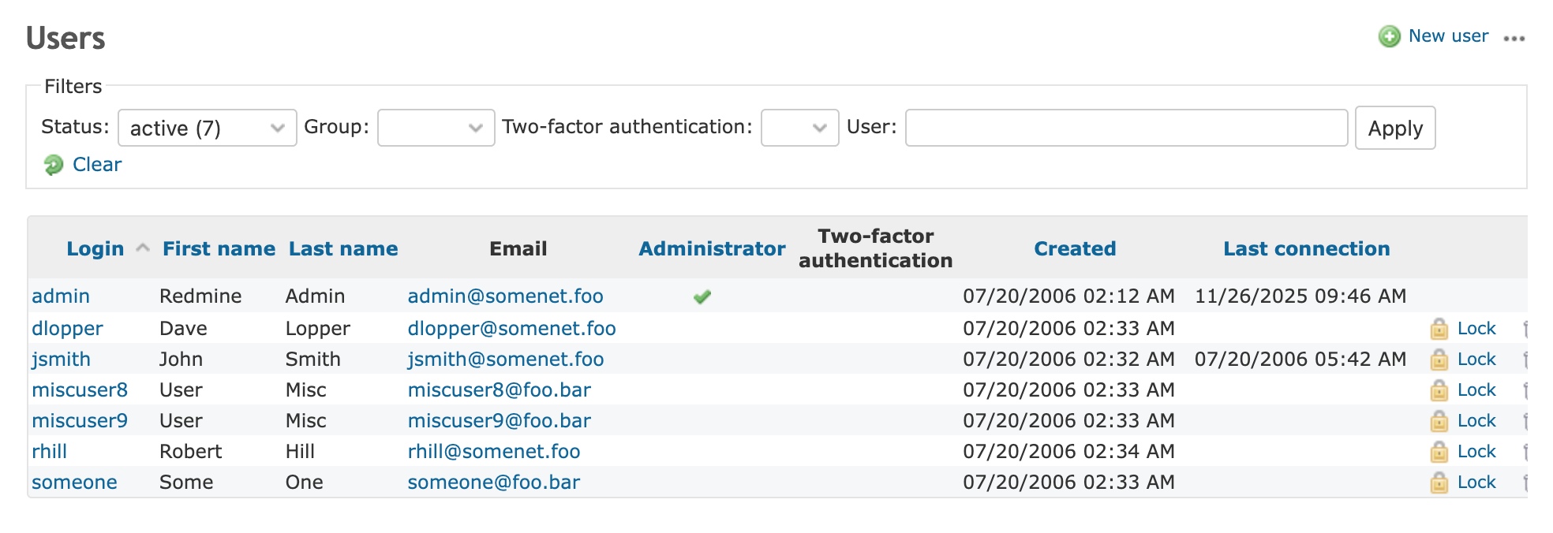The image size is (1553, 533).
Task: Open the Status filter dropdown
Action: [x=207, y=128]
